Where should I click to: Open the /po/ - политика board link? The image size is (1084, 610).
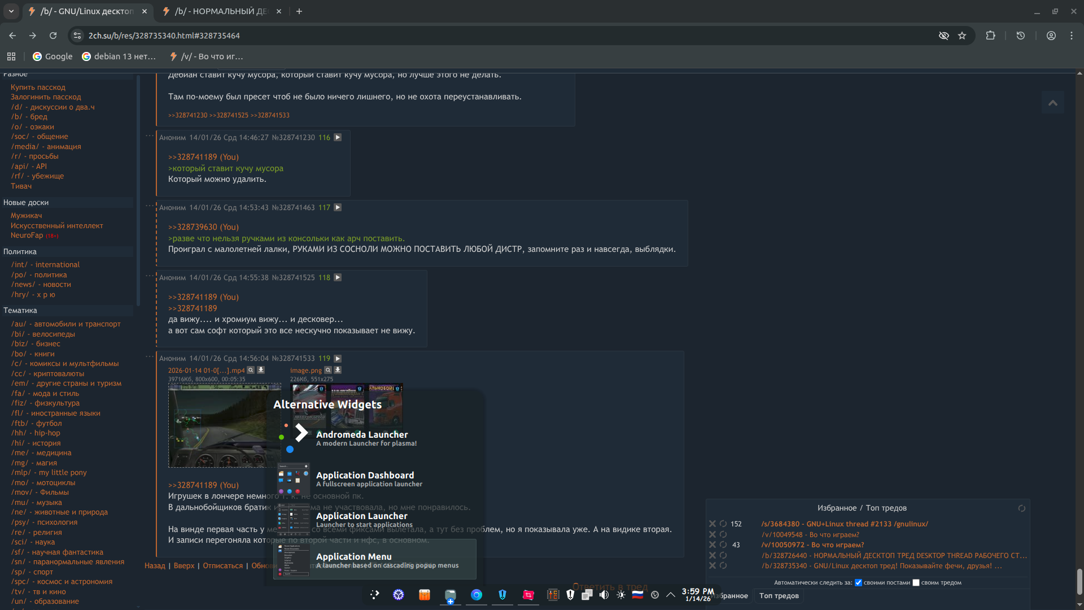(x=39, y=275)
